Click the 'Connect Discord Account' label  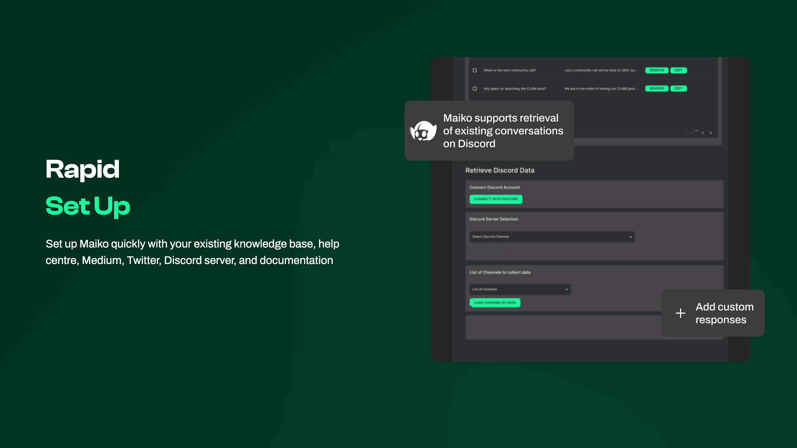click(x=495, y=187)
